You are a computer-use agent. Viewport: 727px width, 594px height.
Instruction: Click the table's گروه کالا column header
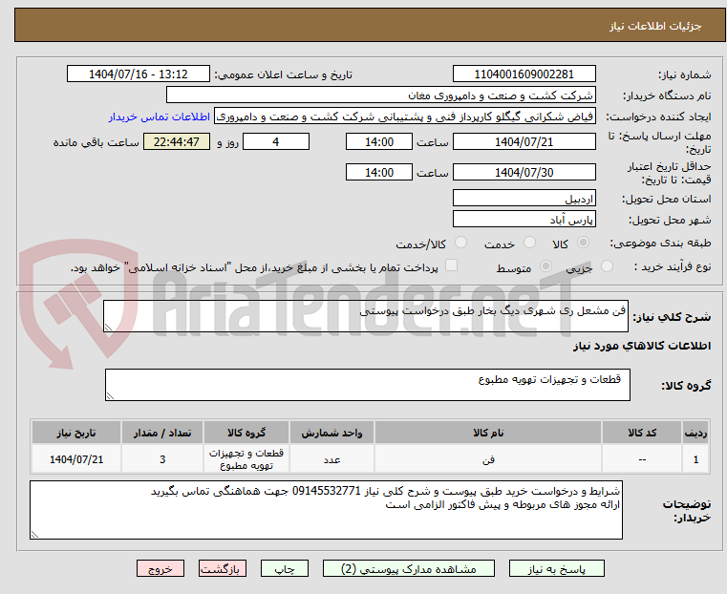tap(246, 433)
